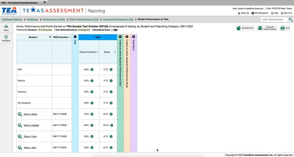Select TSDS number DM17170002

[59, 147]
